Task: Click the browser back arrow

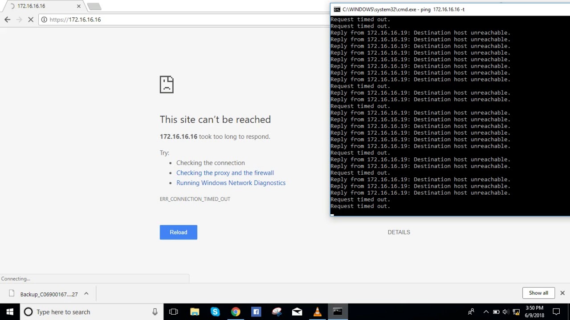Action: pyautogui.click(x=7, y=20)
